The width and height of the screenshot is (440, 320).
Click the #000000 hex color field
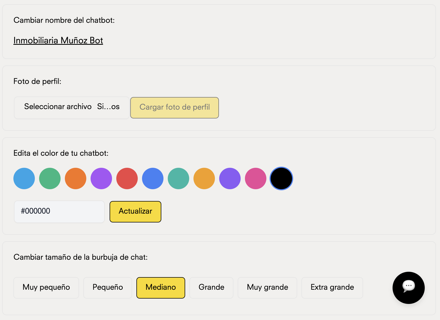(59, 211)
